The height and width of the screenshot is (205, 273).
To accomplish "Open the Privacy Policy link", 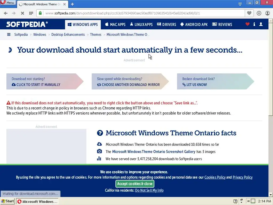I will coord(243,177).
